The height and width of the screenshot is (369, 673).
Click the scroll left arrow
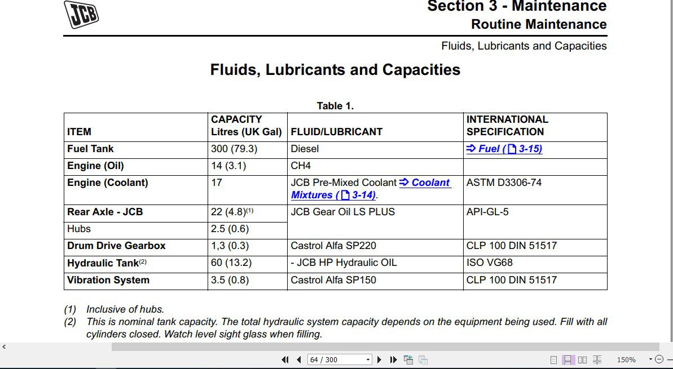point(5,346)
